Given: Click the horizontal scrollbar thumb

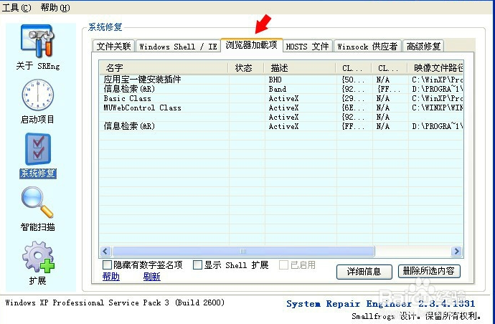Looking at the screenshot, I should [243, 251].
